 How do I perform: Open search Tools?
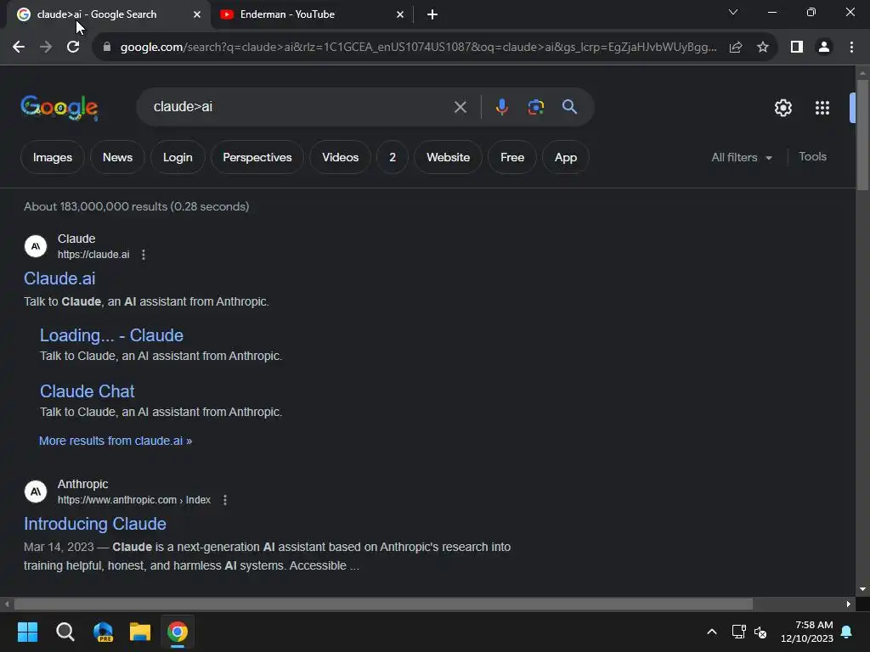[812, 157]
